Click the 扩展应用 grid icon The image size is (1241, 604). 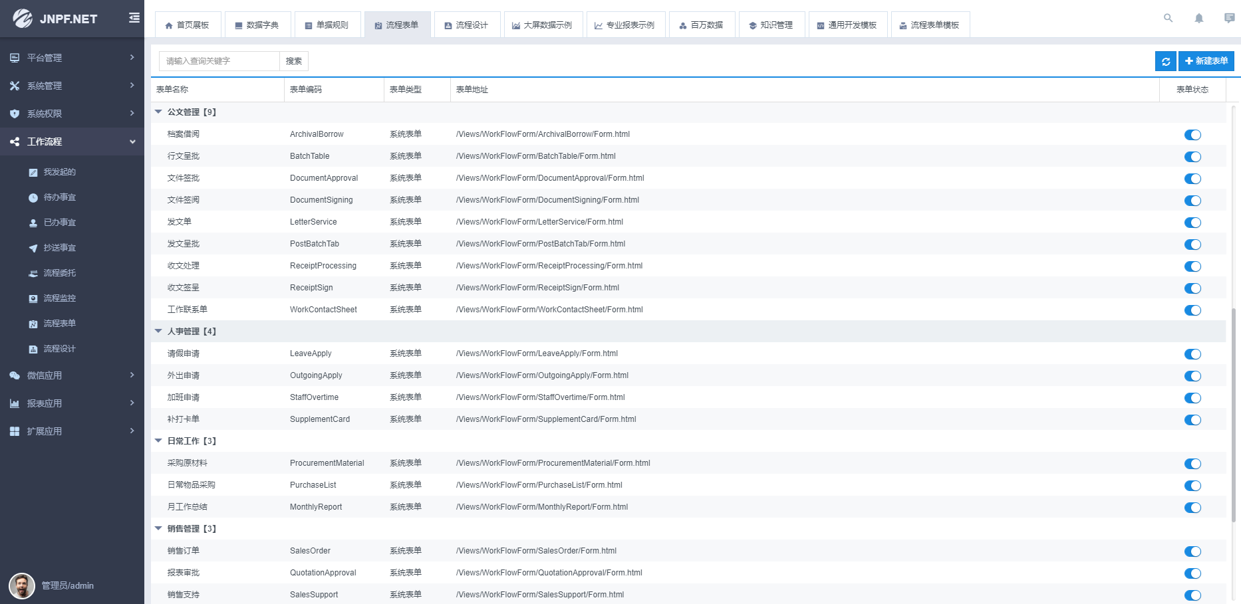(15, 431)
